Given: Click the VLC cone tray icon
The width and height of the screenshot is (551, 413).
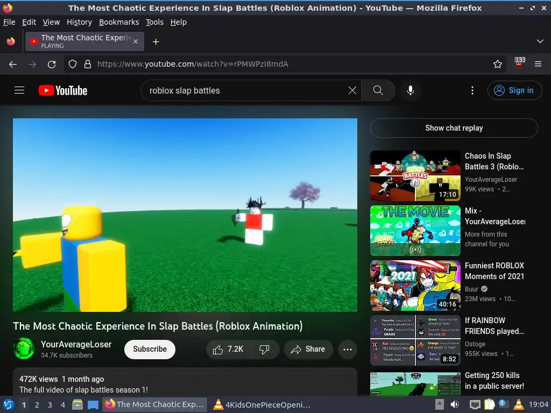Looking at the screenshot, I should [518, 404].
